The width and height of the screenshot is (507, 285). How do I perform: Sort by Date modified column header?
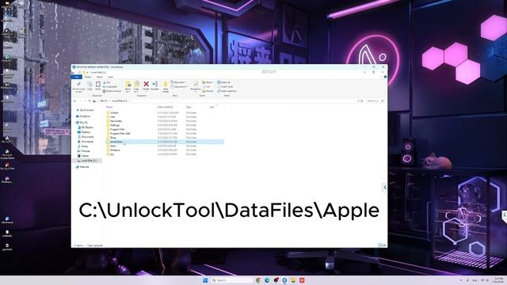pyautogui.click(x=165, y=107)
